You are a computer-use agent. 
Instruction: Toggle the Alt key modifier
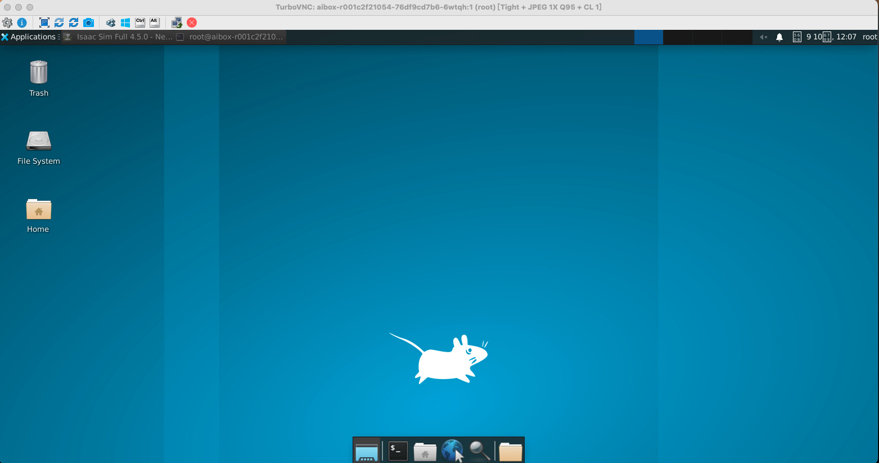[x=155, y=23]
